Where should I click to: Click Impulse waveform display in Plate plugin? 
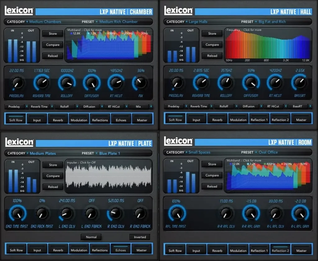pos(108,176)
